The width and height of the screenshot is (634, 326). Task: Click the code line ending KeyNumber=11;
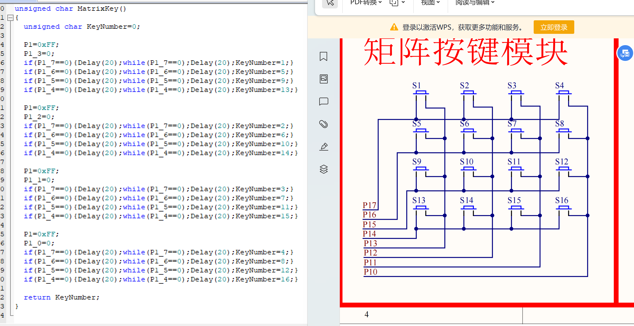click(x=161, y=207)
